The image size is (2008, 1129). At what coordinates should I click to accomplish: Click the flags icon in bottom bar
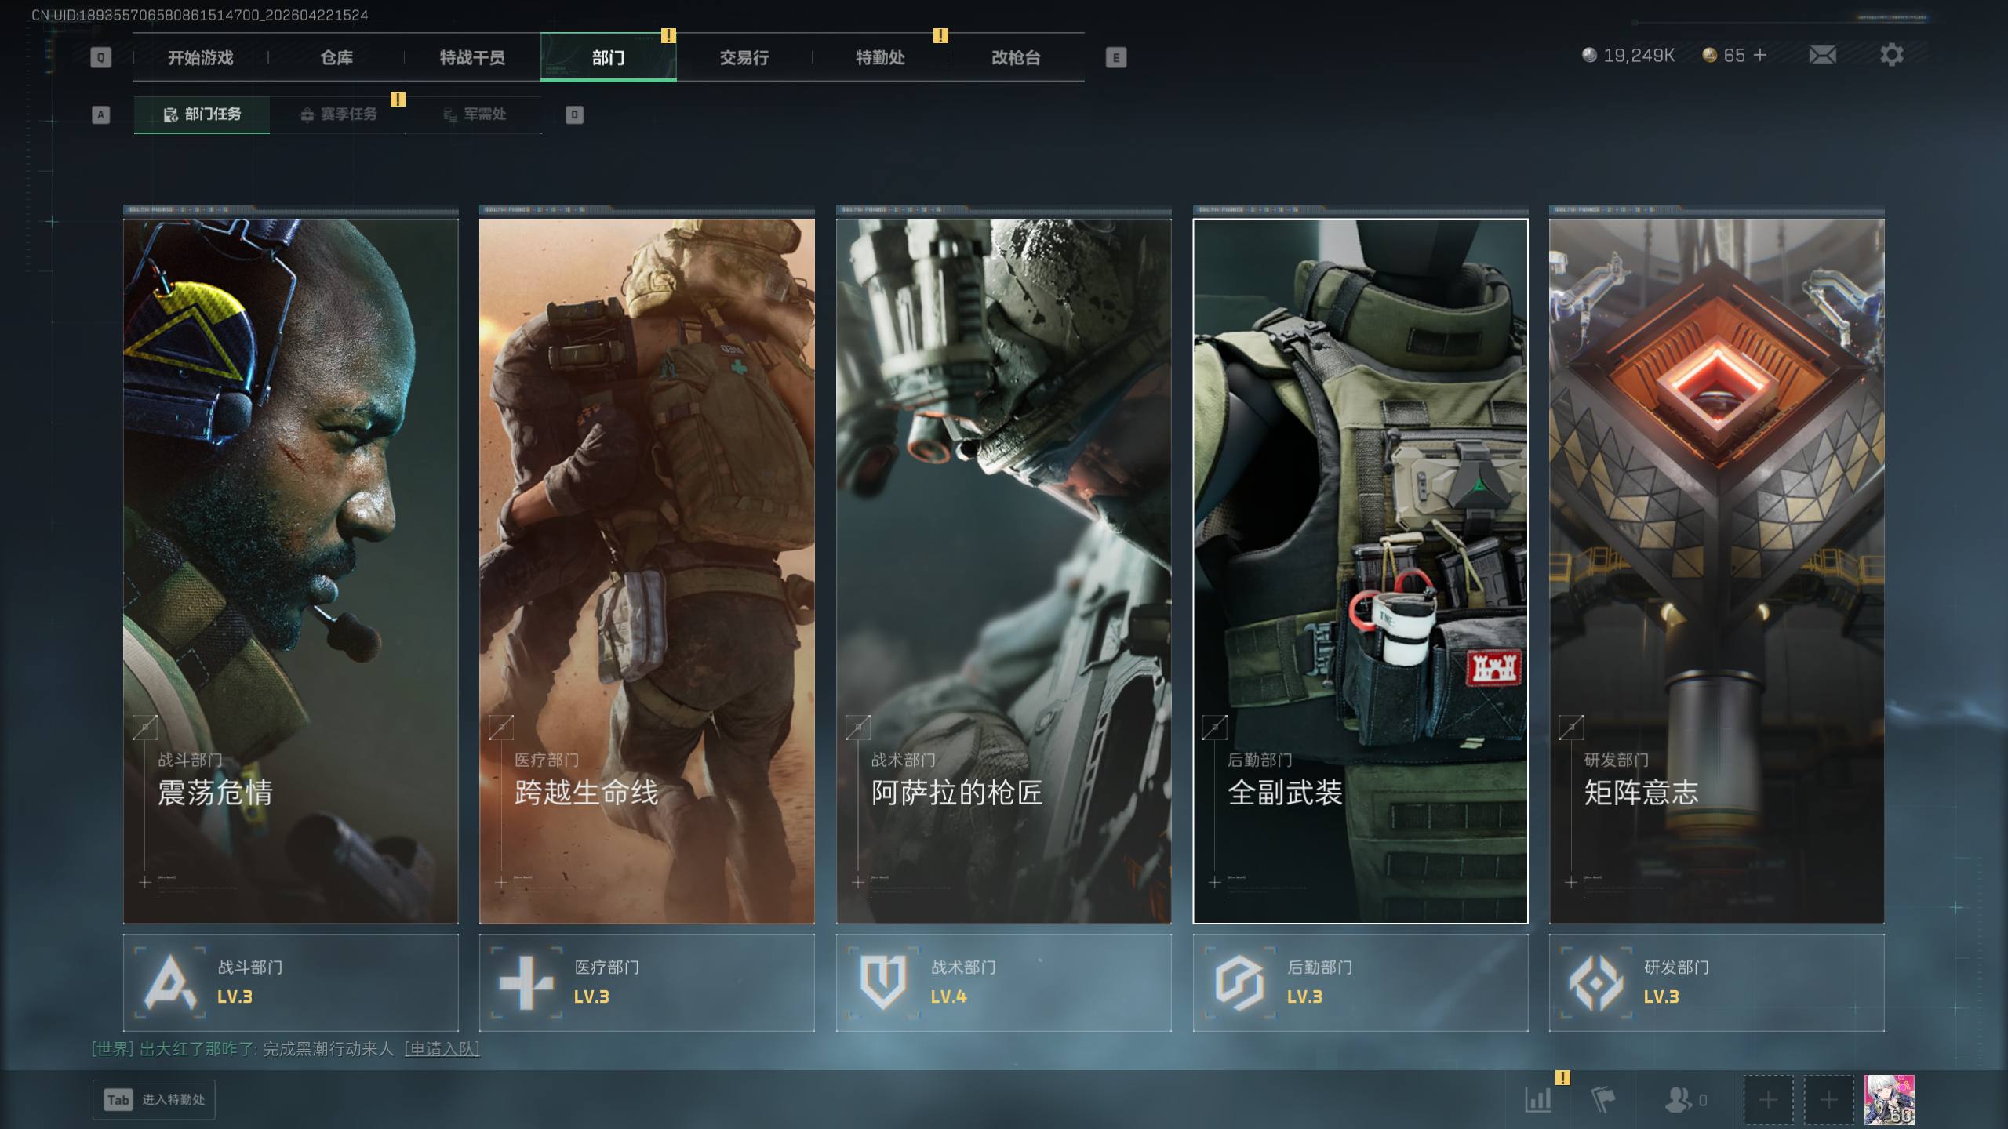pyautogui.click(x=1603, y=1099)
